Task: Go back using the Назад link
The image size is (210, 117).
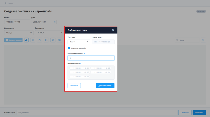Action: tap(9, 3)
